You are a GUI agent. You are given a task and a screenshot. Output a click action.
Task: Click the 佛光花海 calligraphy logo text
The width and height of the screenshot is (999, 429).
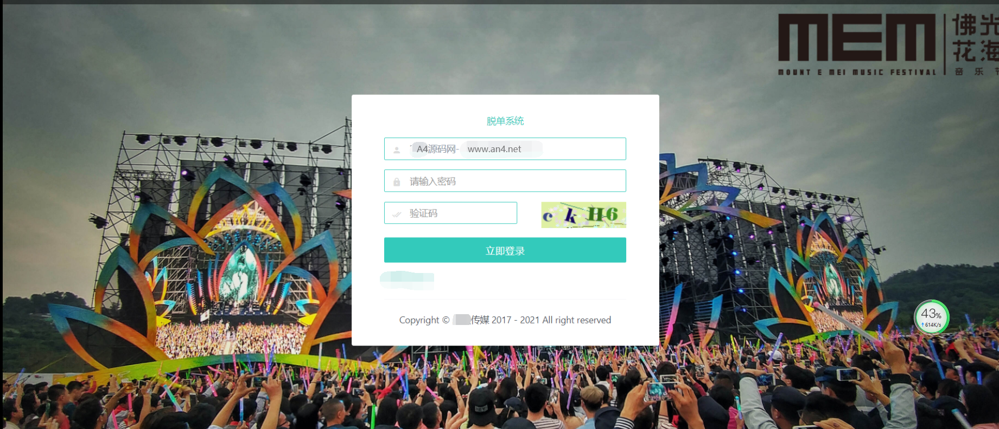point(976,38)
